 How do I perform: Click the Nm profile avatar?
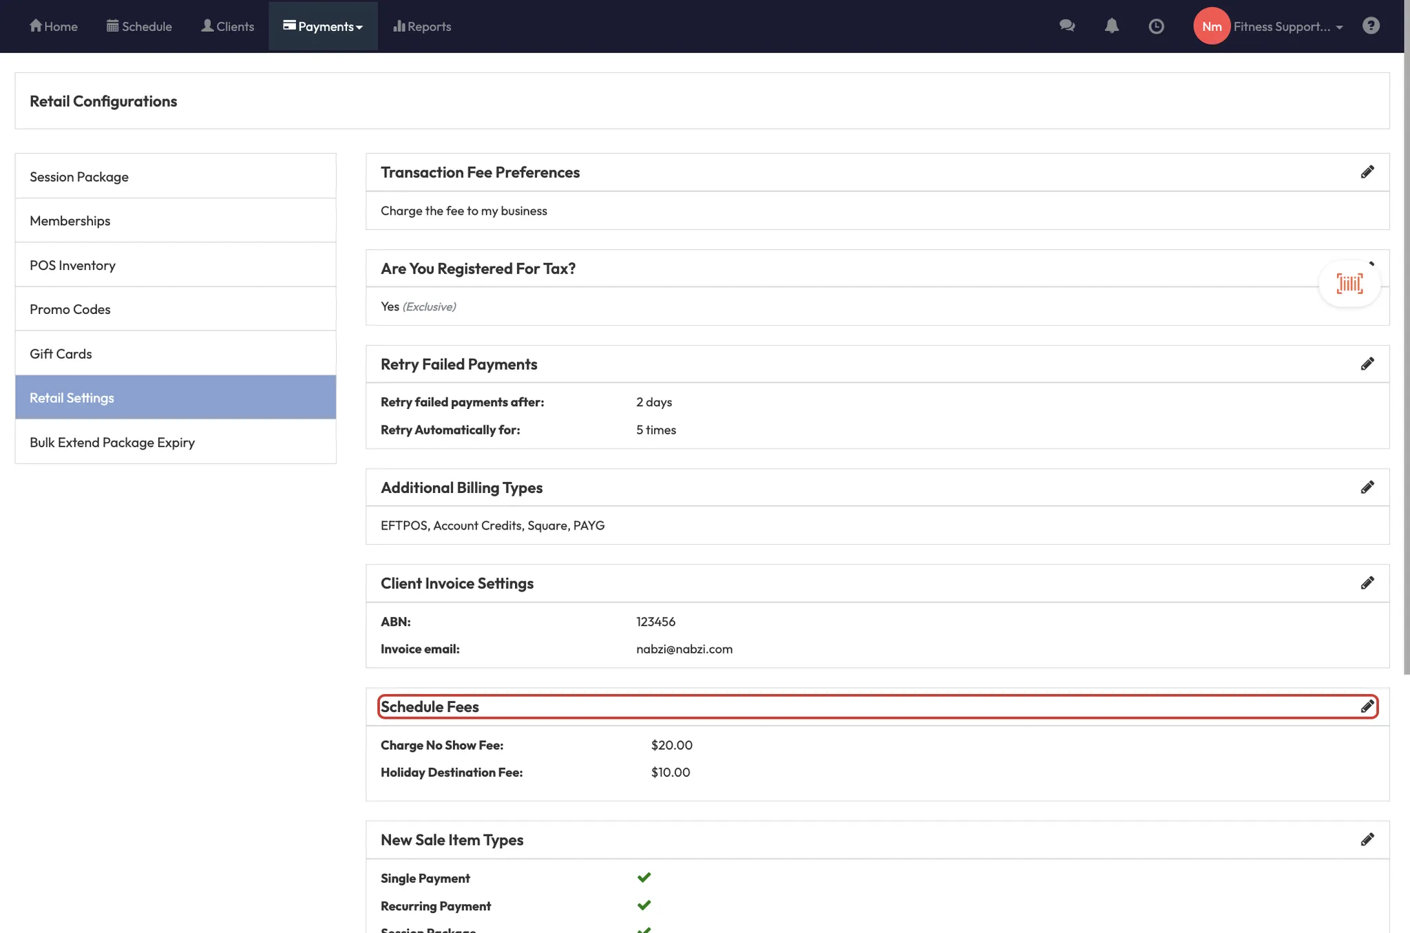tap(1212, 26)
